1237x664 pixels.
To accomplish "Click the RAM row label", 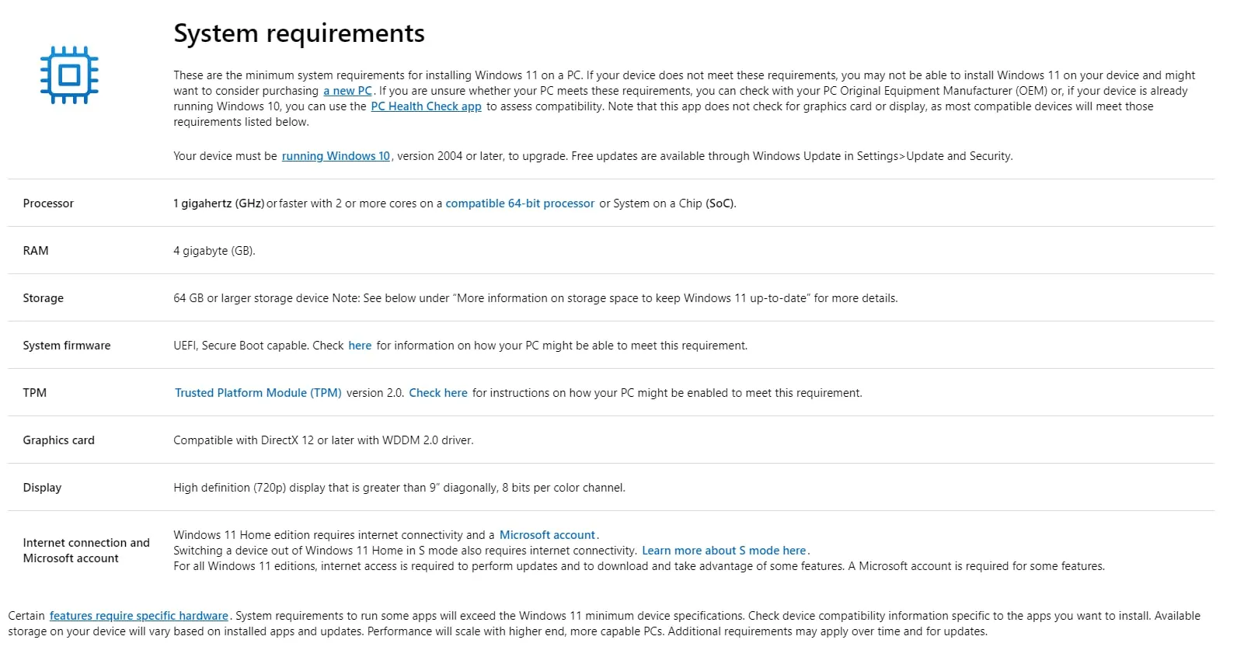I will 36,251.
